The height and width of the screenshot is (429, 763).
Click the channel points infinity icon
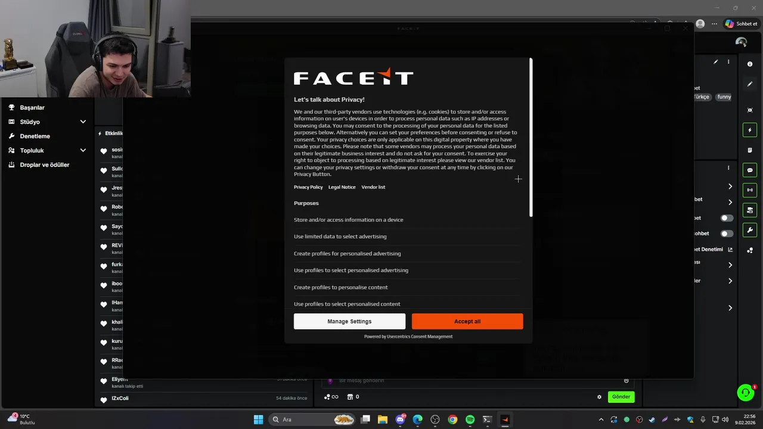tap(331, 397)
